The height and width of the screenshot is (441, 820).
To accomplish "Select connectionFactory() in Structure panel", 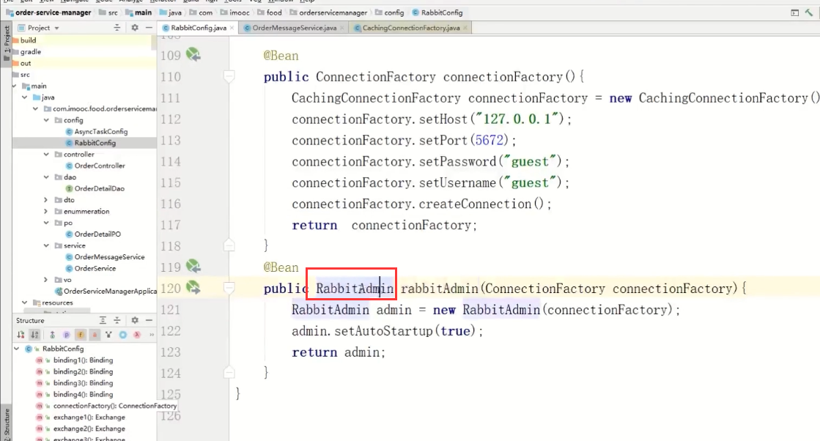I will pyautogui.click(x=106, y=405).
